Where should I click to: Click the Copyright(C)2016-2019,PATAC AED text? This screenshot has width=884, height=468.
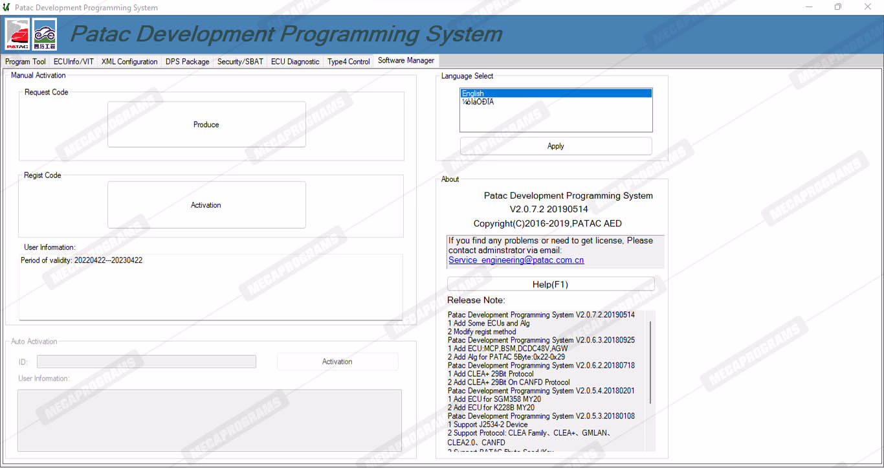547,223
